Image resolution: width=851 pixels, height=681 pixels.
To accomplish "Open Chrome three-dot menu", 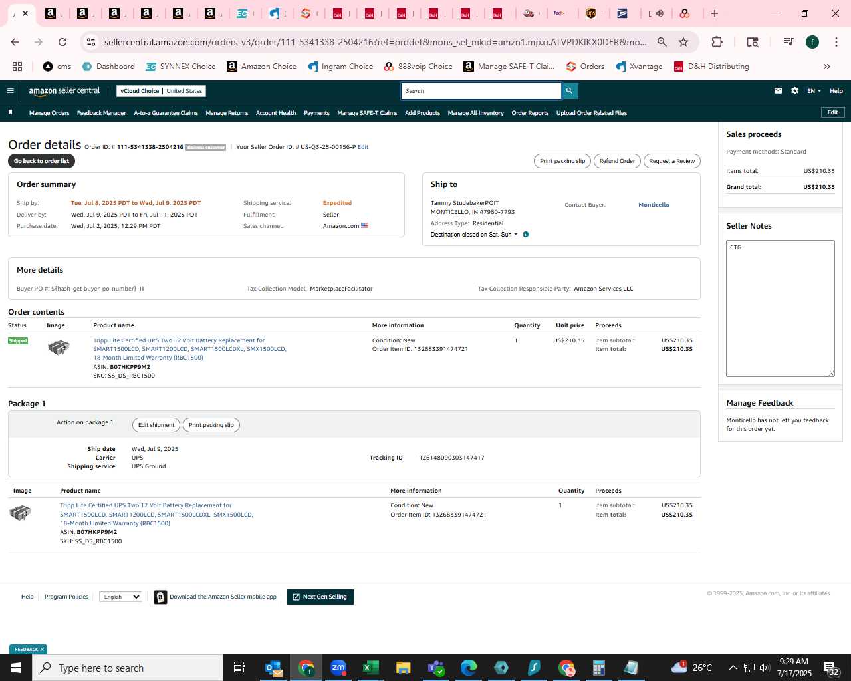I will coord(836,42).
